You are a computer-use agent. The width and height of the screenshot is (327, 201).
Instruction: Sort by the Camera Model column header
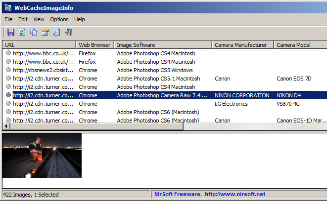pyautogui.click(x=300, y=45)
